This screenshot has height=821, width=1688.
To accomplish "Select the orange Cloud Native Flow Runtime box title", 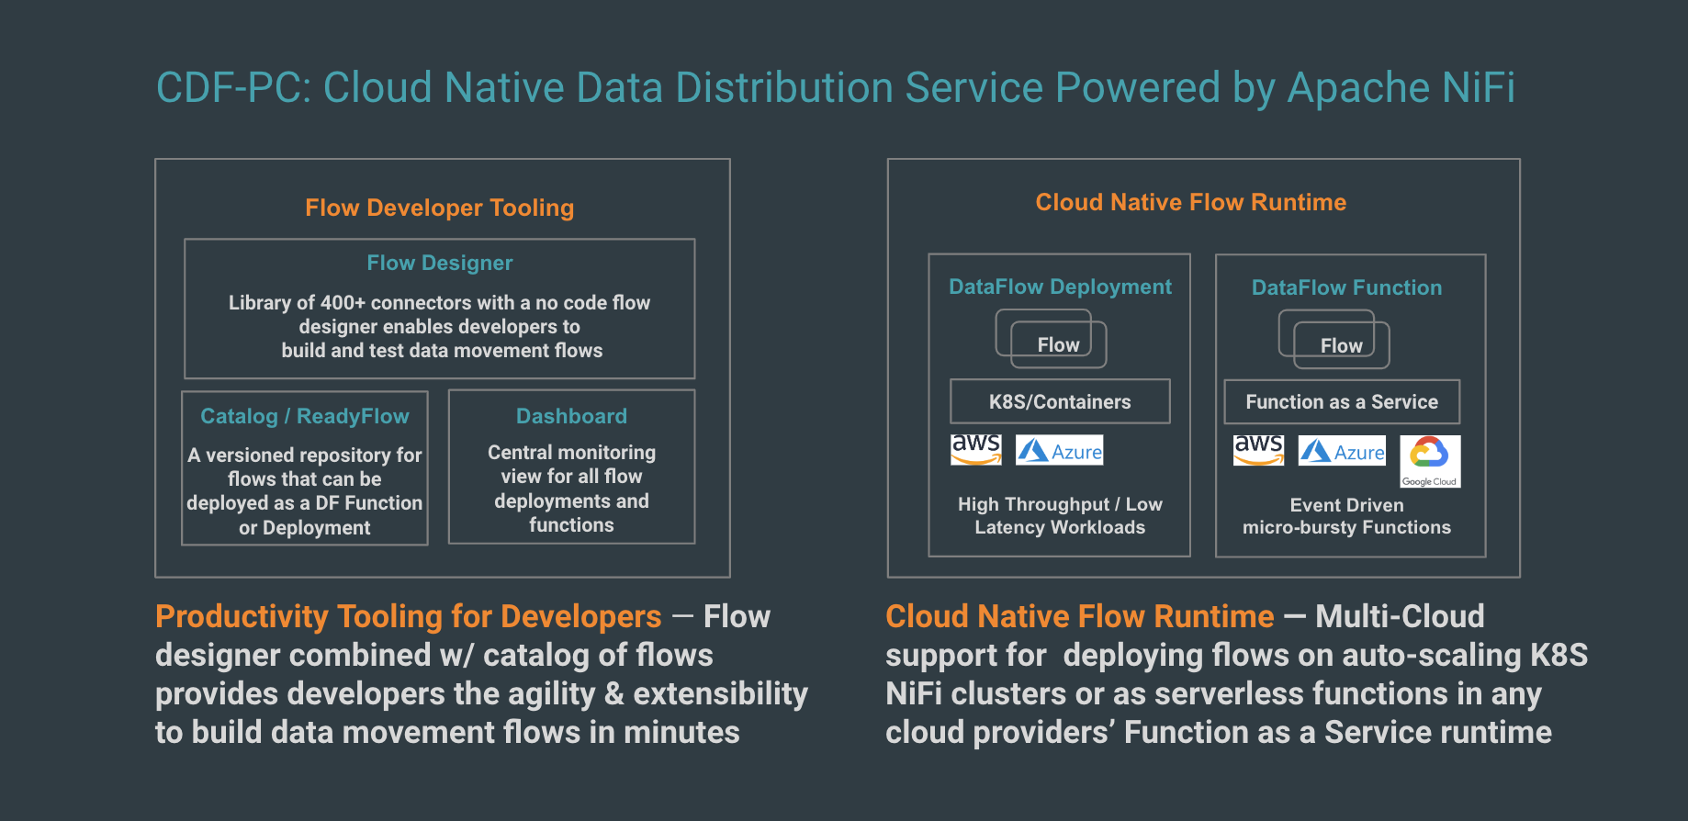I will 1190,202.
